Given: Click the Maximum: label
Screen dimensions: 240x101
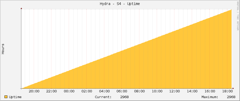Looking at the screenshot, I should tap(210, 97).
